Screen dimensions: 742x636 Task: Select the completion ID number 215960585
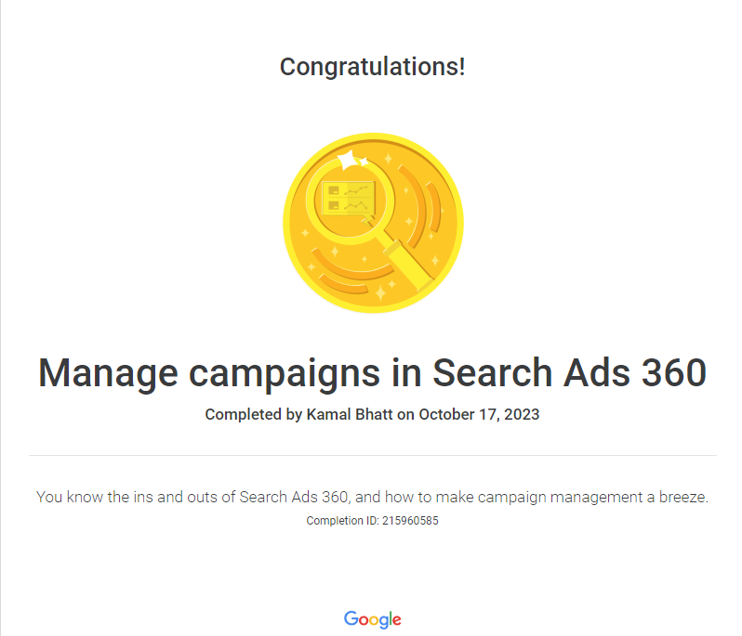(410, 521)
